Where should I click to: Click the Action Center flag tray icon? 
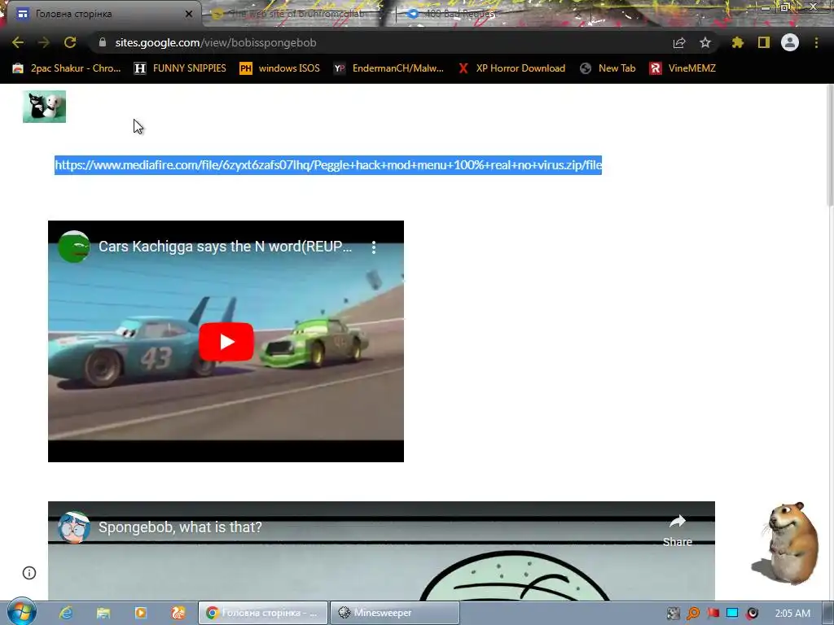[x=713, y=614]
